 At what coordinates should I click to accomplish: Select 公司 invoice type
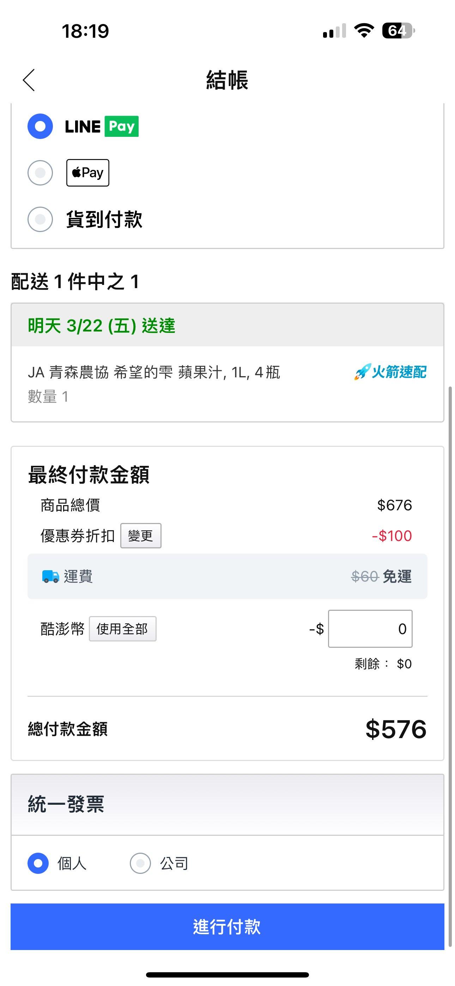[140, 863]
